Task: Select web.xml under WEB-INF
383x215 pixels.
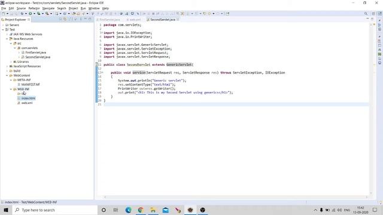Action: pyautogui.click(x=27, y=103)
